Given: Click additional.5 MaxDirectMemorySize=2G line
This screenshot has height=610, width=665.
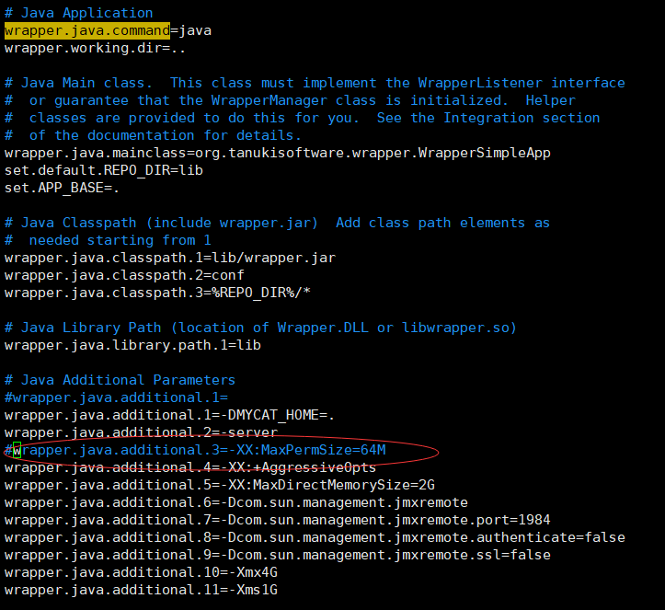Looking at the screenshot, I should 220,485.
